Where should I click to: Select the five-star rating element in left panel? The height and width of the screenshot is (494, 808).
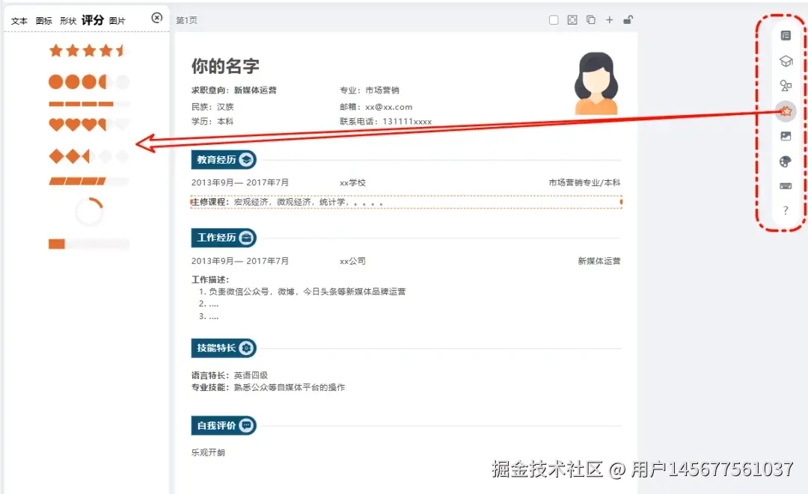[88, 50]
